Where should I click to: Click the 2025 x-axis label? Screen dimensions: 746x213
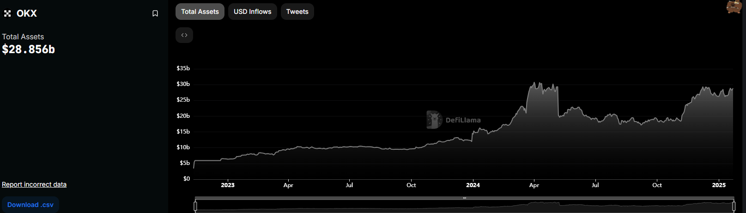click(x=719, y=185)
